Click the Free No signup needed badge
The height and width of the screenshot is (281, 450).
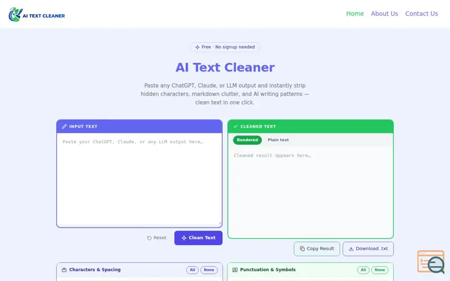224,47
